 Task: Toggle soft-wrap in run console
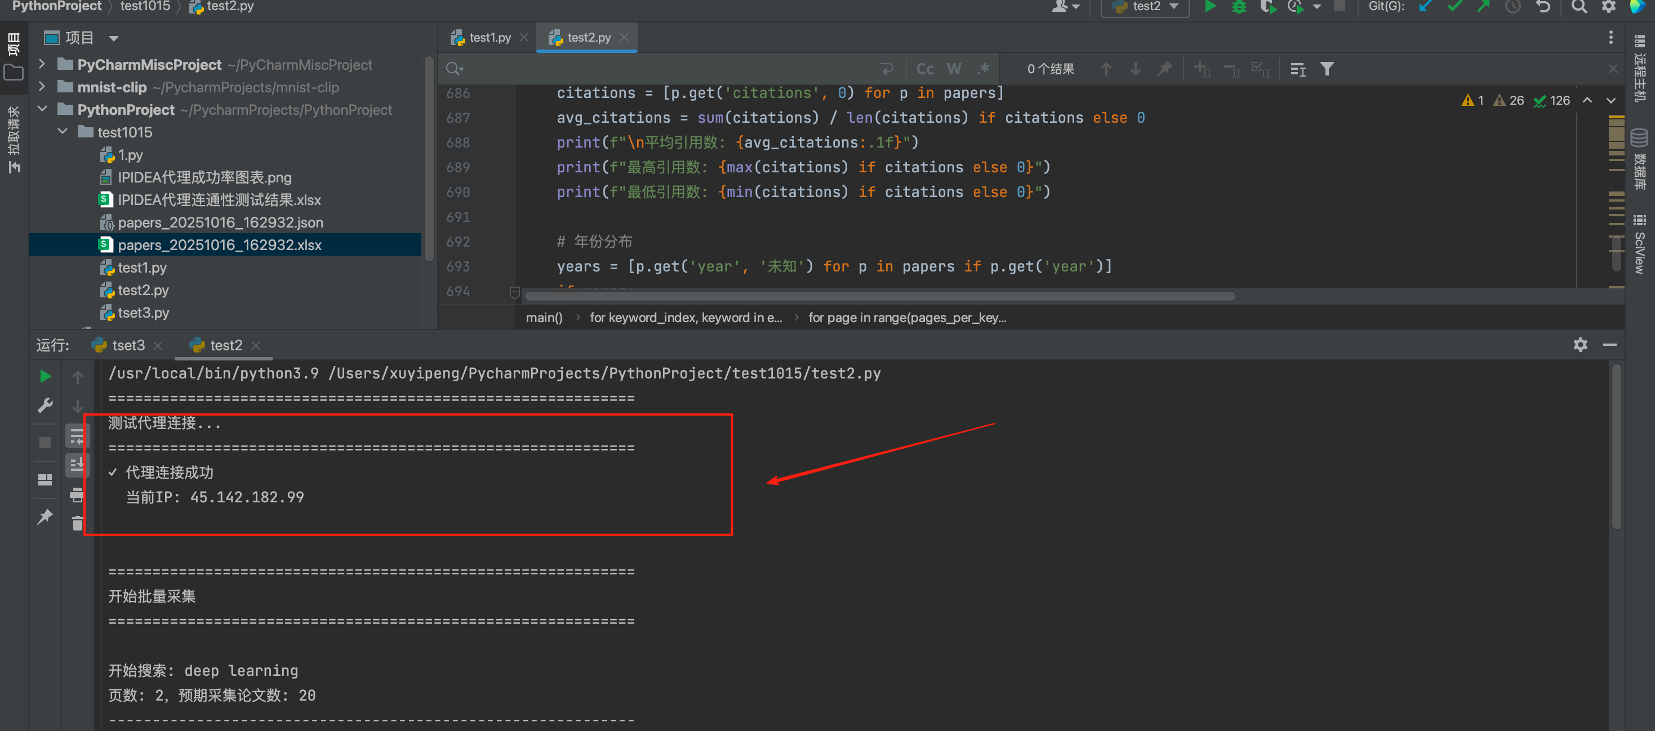point(77,437)
